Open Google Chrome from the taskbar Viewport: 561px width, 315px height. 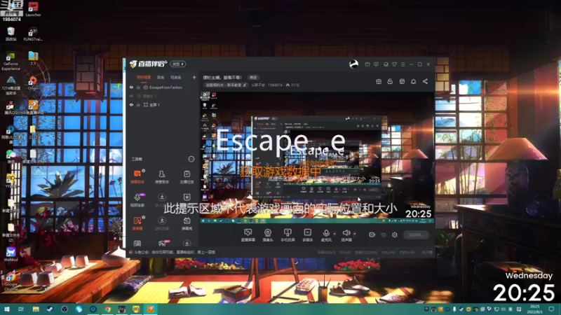click(x=107, y=309)
